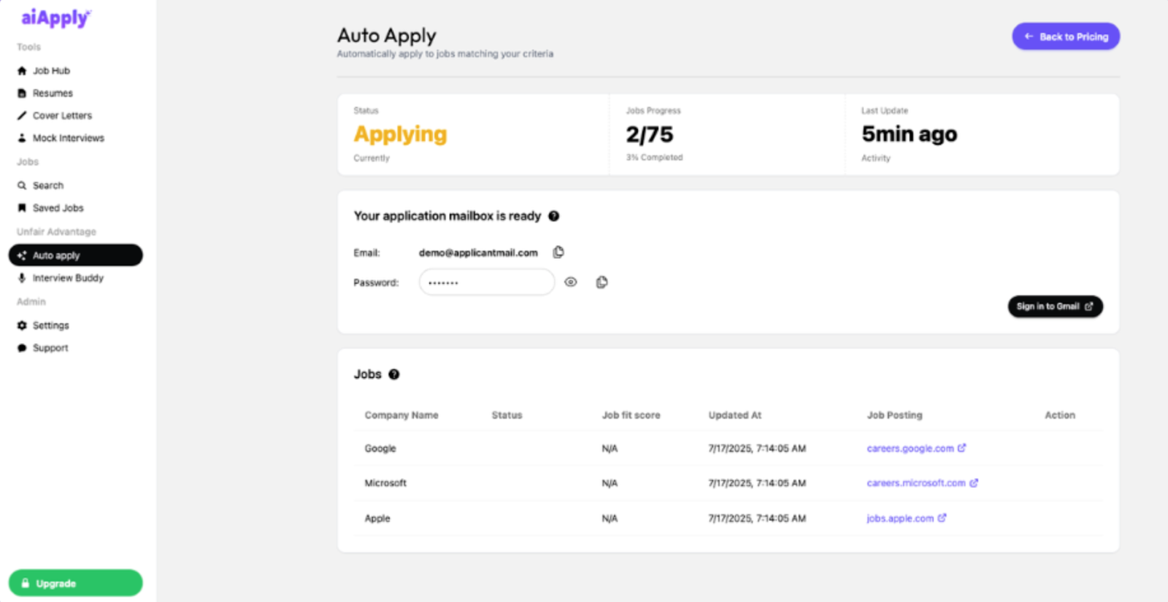This screenshot has width=1168, height=602.
Task: Open Cover Letters section
Action: pyautogui.click(x=62, y=116)
